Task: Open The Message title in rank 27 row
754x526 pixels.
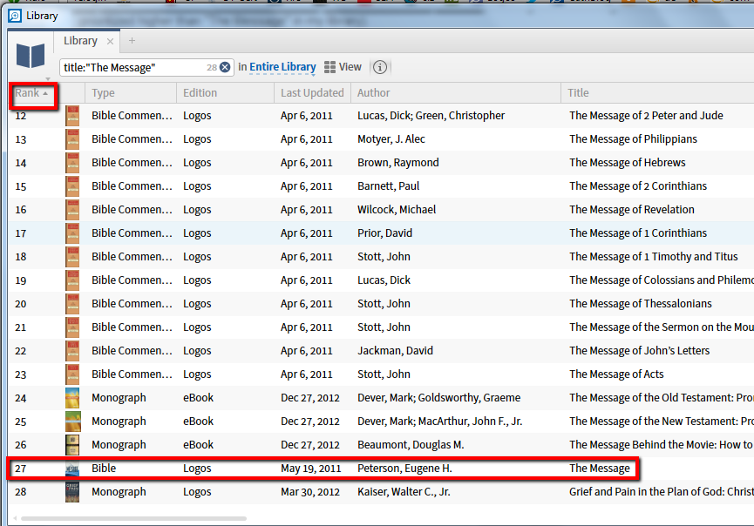Action: click(x=599, y=469)
